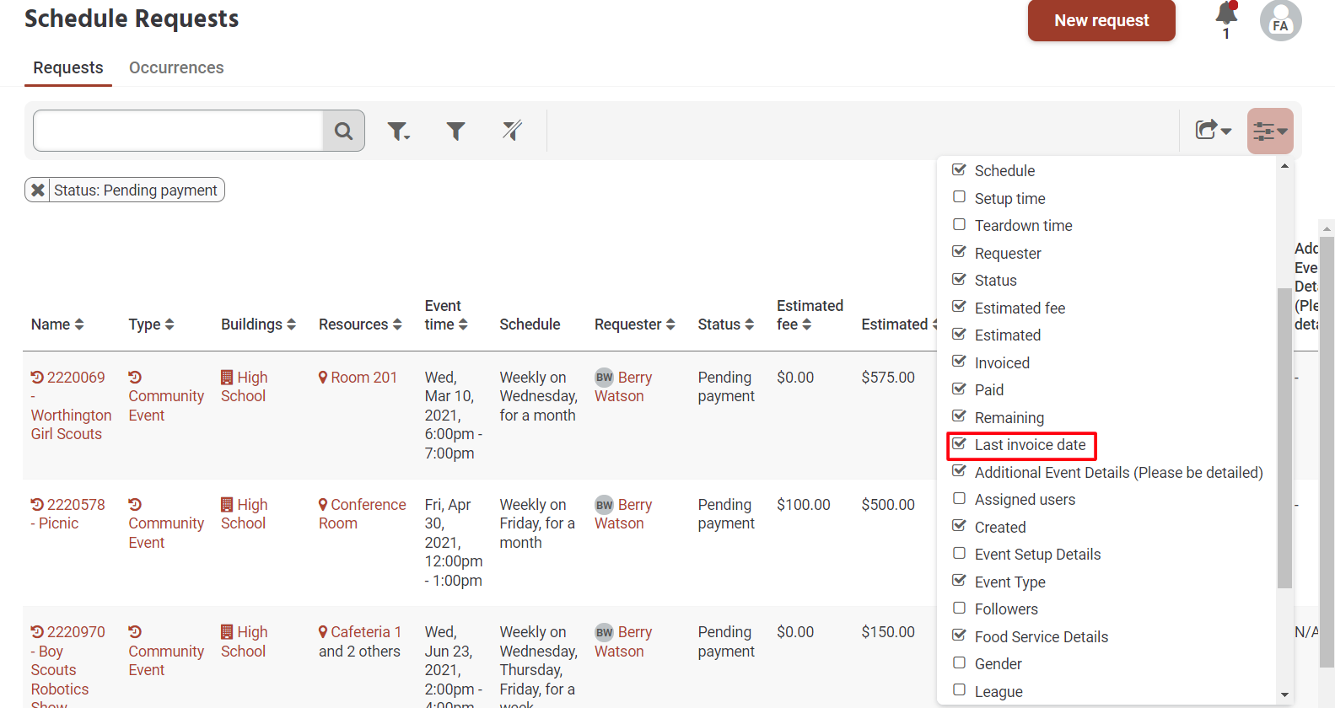1335x708 pixels.
Task: Uncheck the Last invoice date column
Action: (x=959, y=444)
